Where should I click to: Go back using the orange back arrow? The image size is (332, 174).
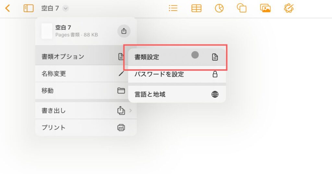(8, 8)
